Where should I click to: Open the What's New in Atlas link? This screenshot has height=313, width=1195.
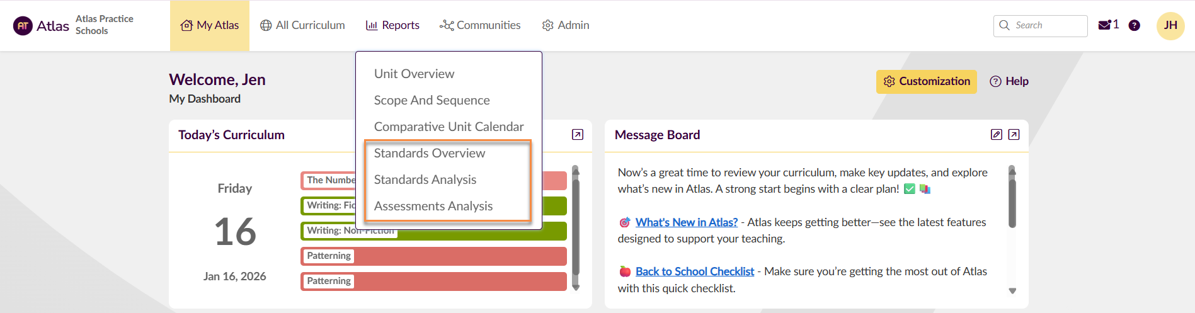[x=686, y=222]
